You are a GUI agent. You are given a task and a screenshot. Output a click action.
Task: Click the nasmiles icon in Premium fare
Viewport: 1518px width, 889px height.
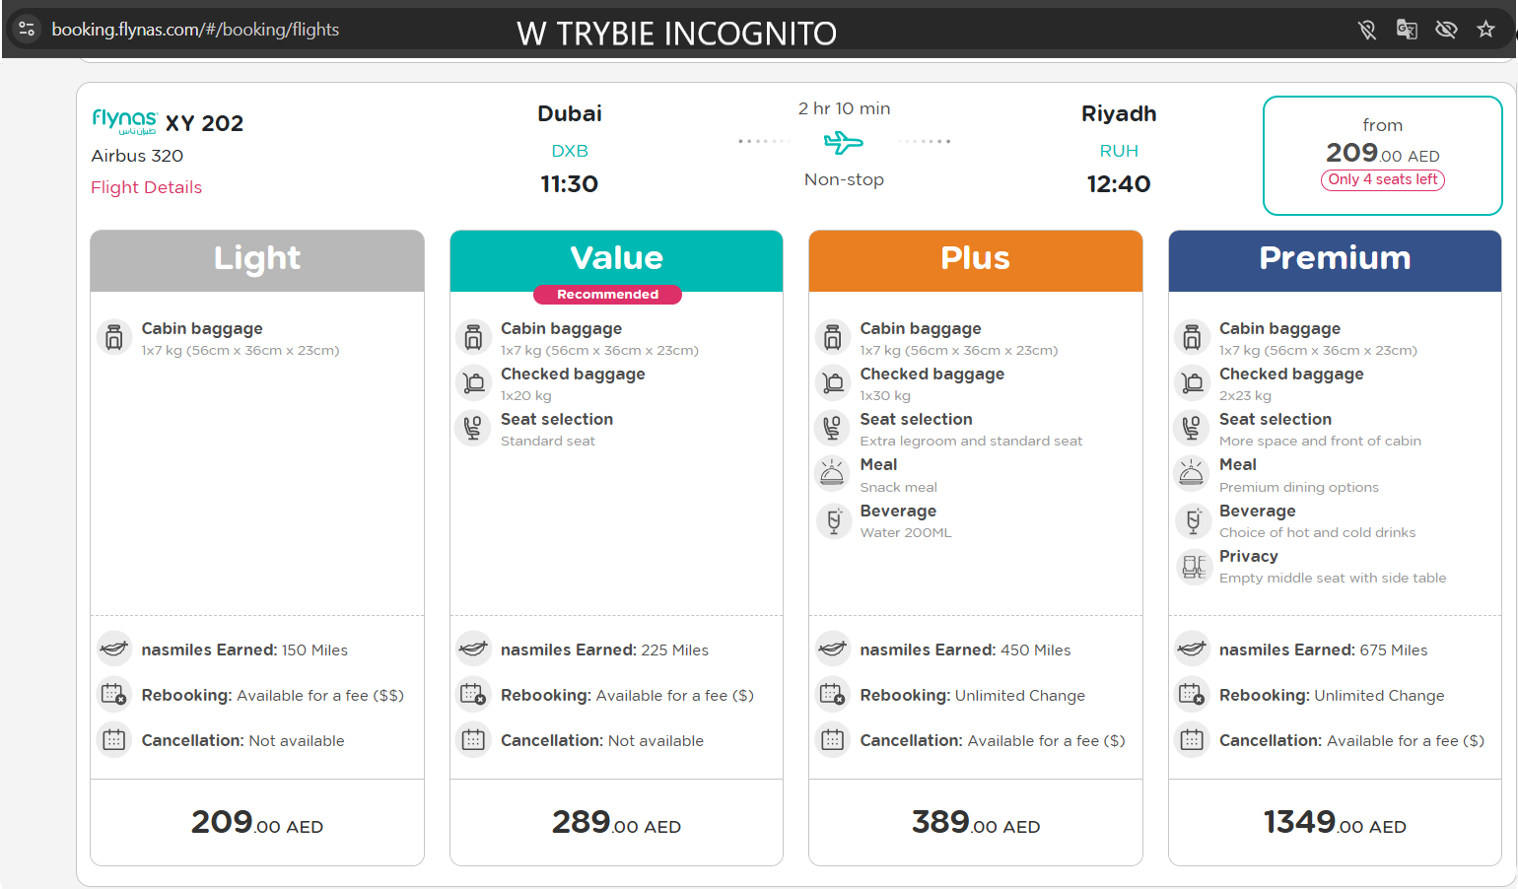(x=1192, y=649)
